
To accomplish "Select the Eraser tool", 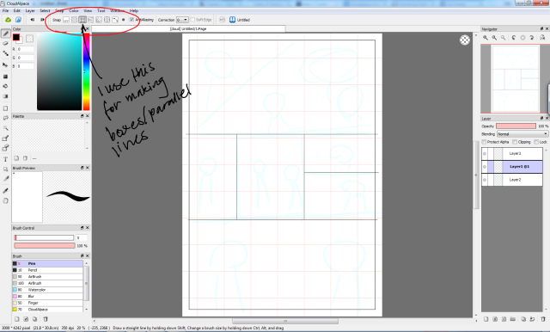I will (x=5, y=44).
